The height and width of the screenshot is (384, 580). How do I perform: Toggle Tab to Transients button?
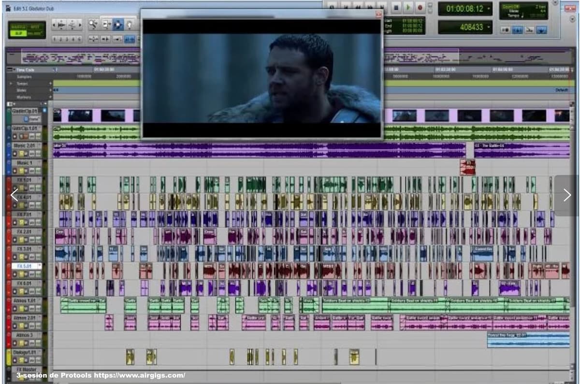(x=106, y=39)
